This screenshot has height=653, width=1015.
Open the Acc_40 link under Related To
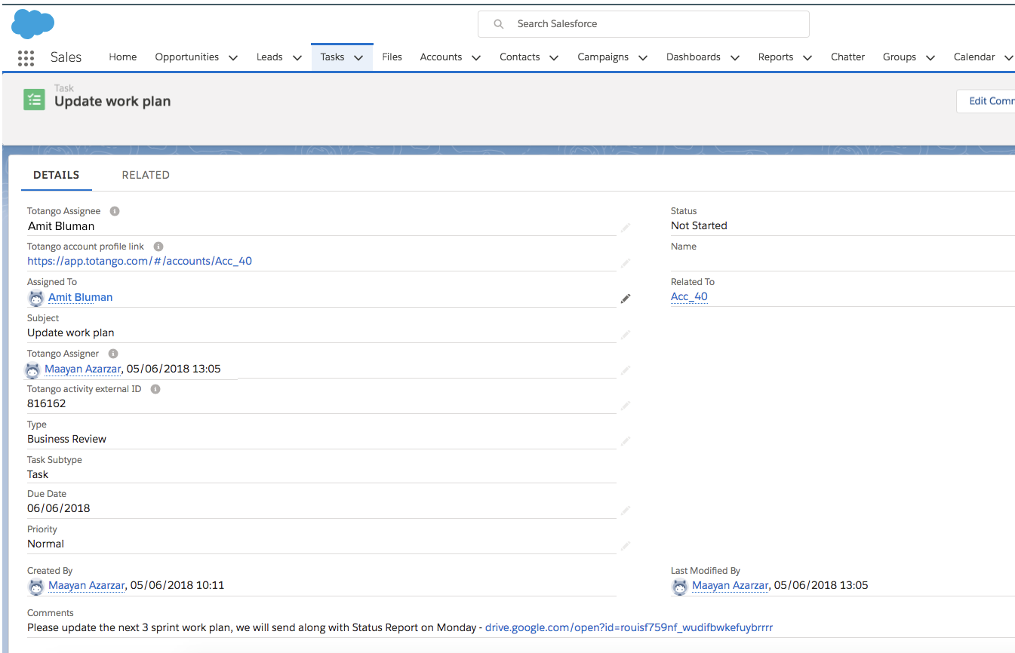pos(689,297)
